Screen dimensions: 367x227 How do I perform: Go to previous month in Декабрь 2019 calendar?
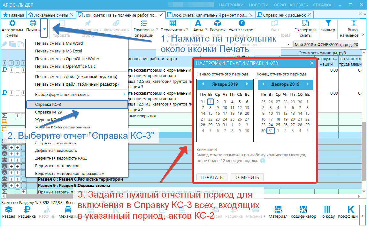[x=263, y=84]
